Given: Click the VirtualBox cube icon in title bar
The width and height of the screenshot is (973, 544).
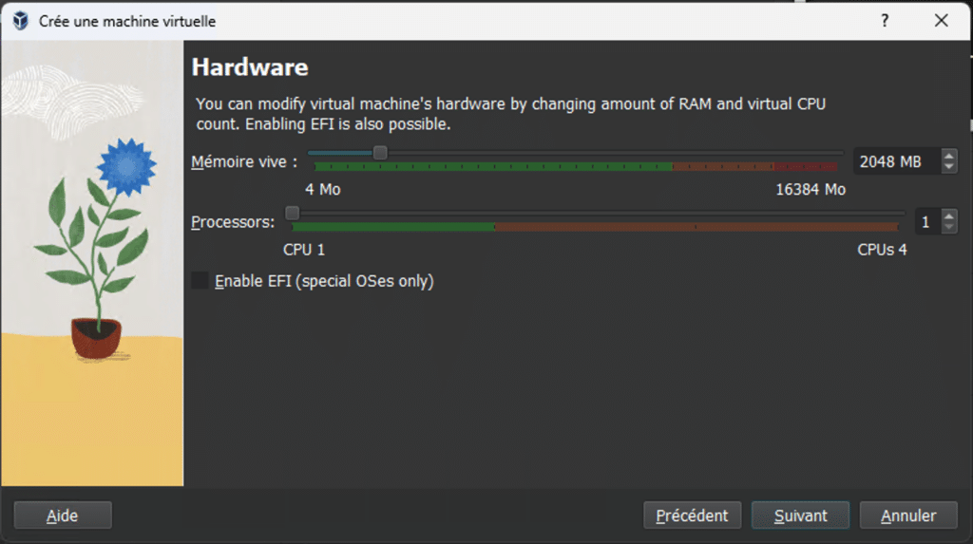Looking at the screenshot, I should pyautogui.click(x=21, y=21).
